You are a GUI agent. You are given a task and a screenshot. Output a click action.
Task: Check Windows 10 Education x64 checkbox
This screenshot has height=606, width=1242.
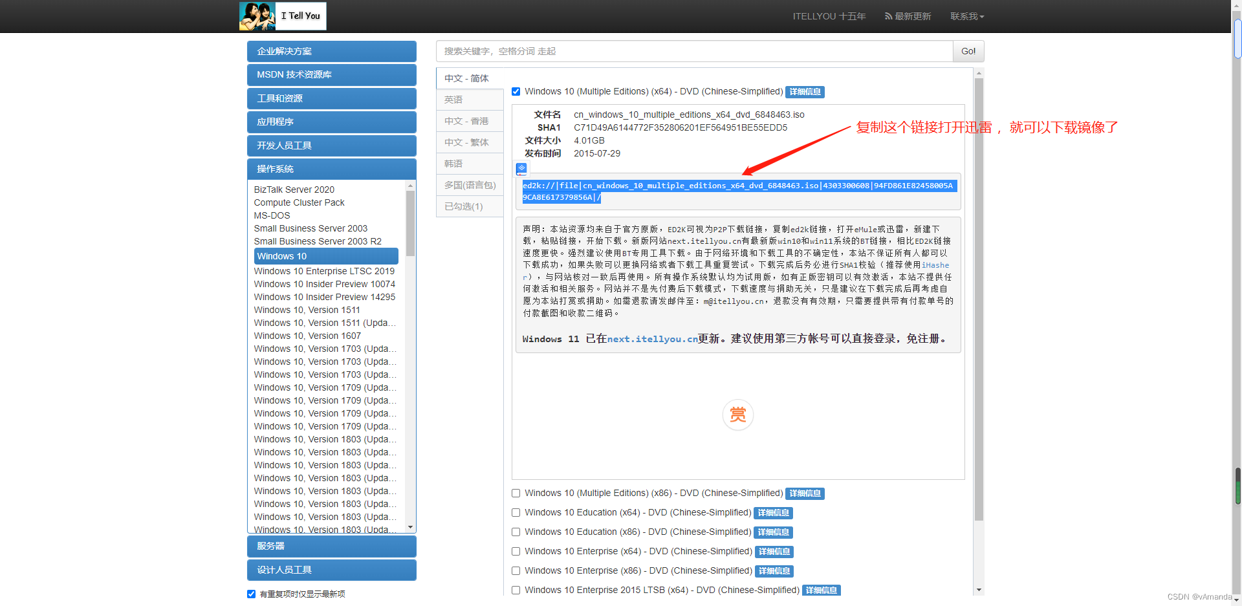click(x=516, y=513)
